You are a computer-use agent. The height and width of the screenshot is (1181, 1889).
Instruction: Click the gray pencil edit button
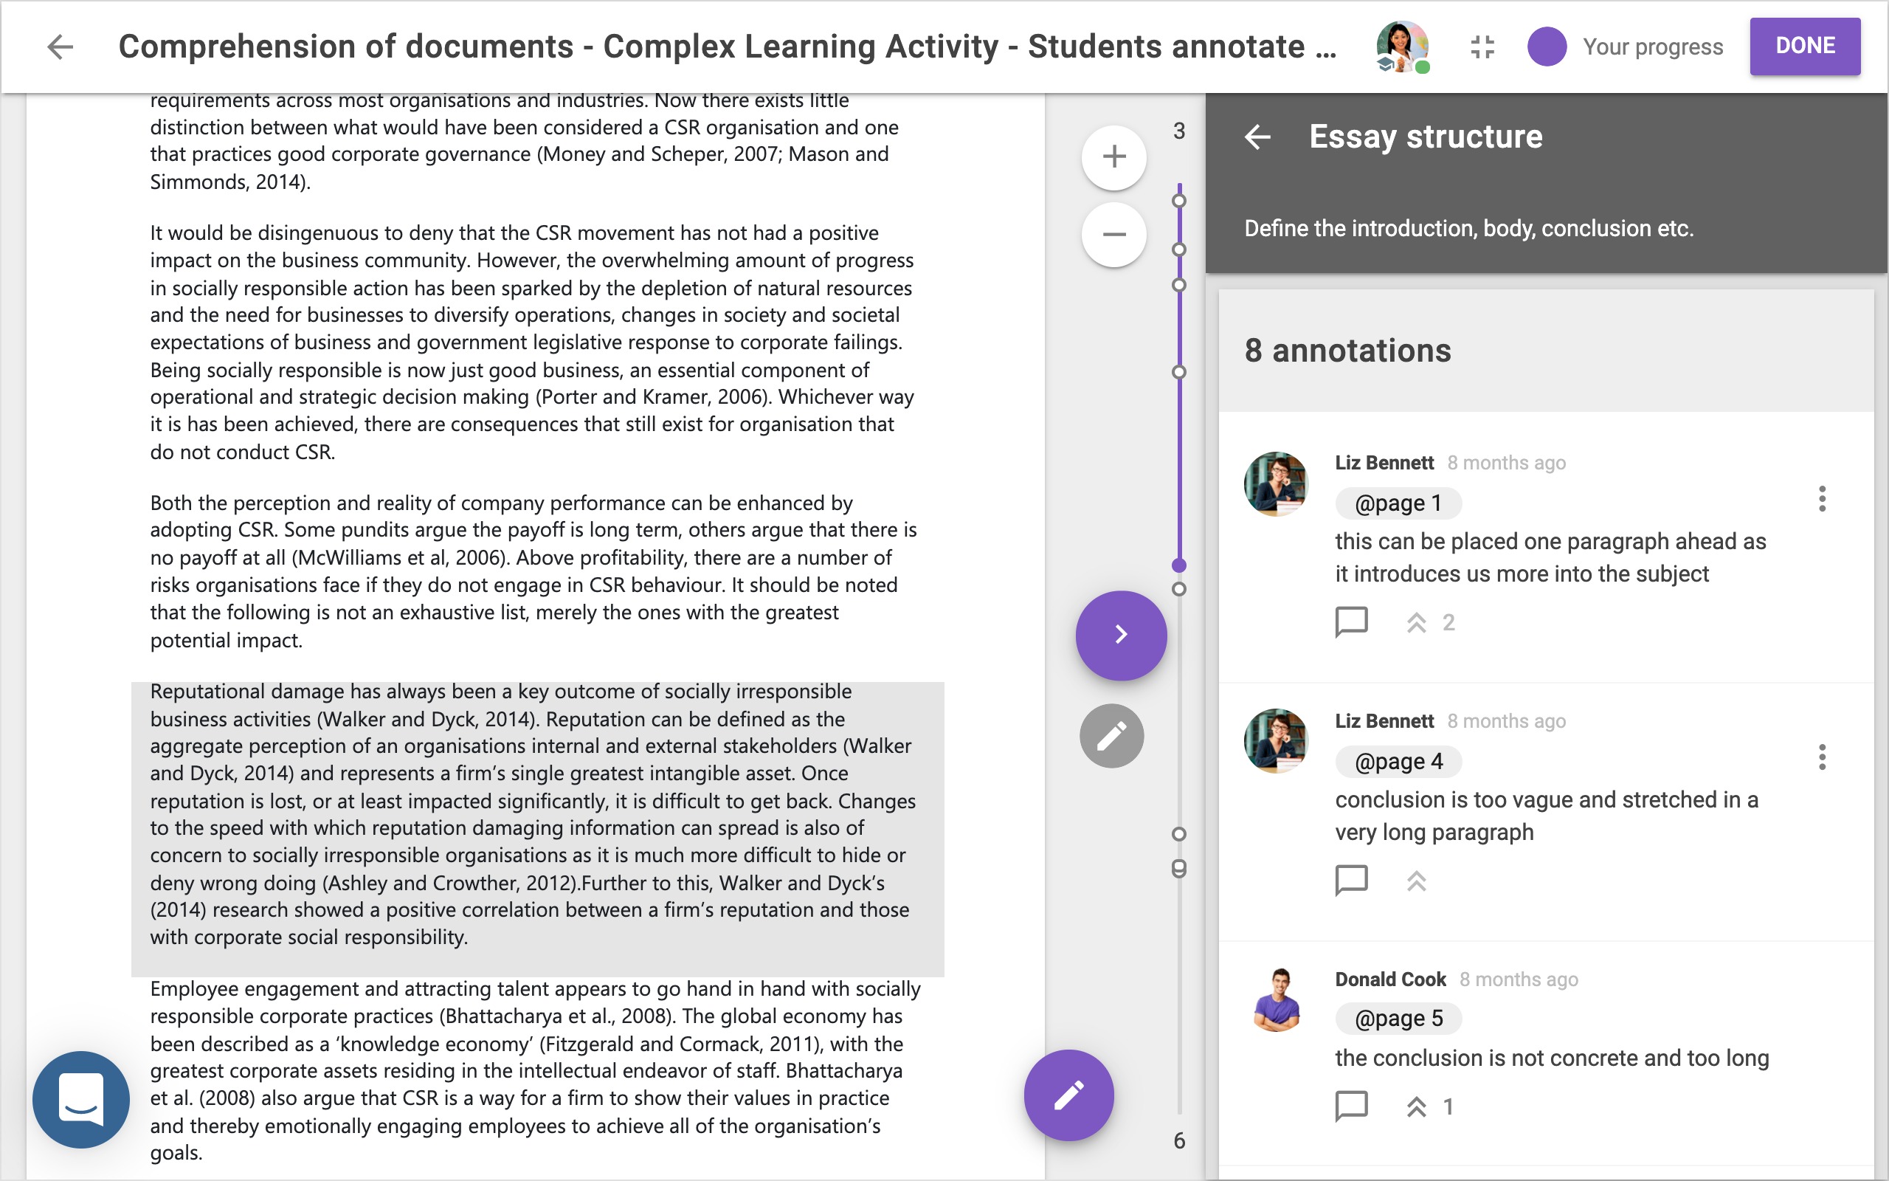pos(1111,736)
